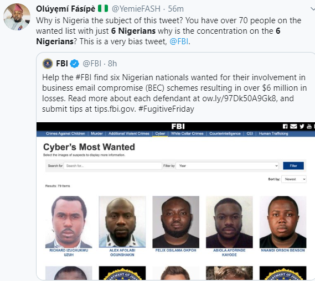Click the @FBI mention link in tweet
Image resolution: width=315 pixels, height=281 pixels.
pyautogui.click(x=179, y=41)
